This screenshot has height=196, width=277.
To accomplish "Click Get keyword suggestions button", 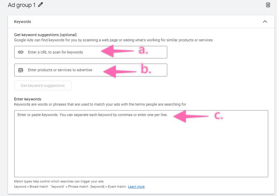I will pyautogui.click(x=43, y=85).
